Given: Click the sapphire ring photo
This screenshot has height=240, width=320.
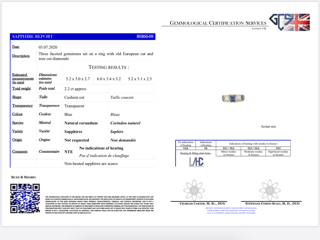Looking at the screenshot, I should (233, 98).
